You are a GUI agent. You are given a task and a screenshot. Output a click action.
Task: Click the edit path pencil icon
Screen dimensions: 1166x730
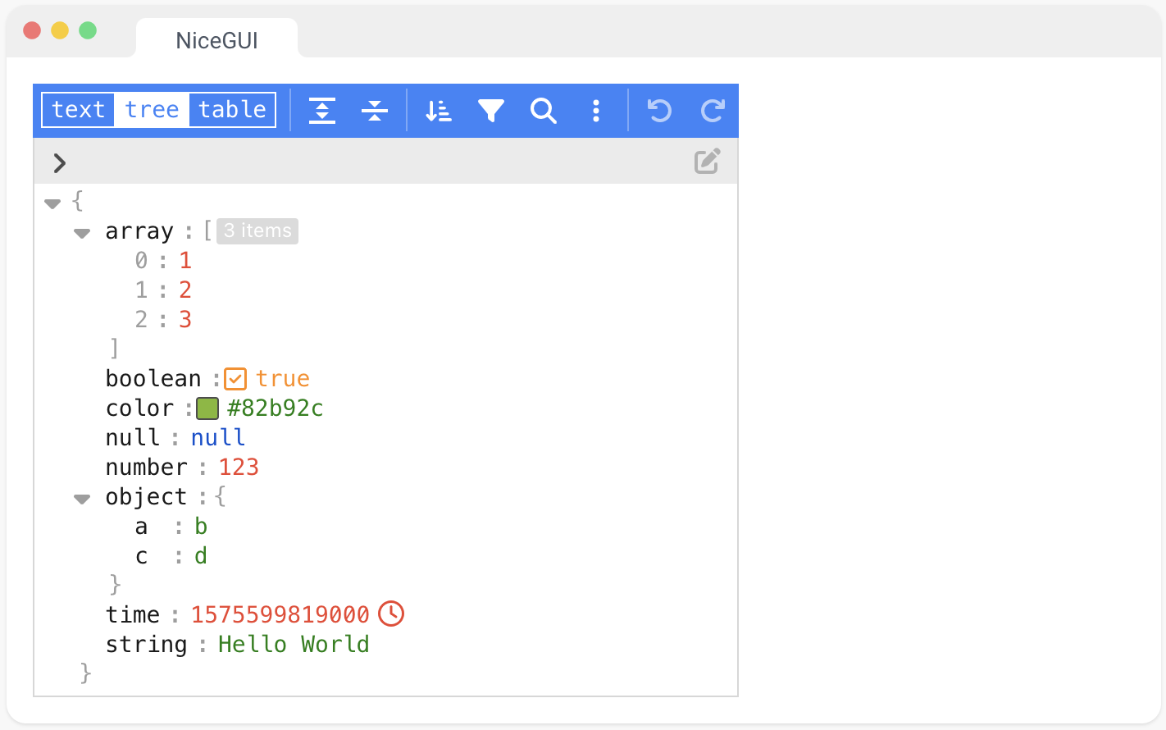coord(707,162)
